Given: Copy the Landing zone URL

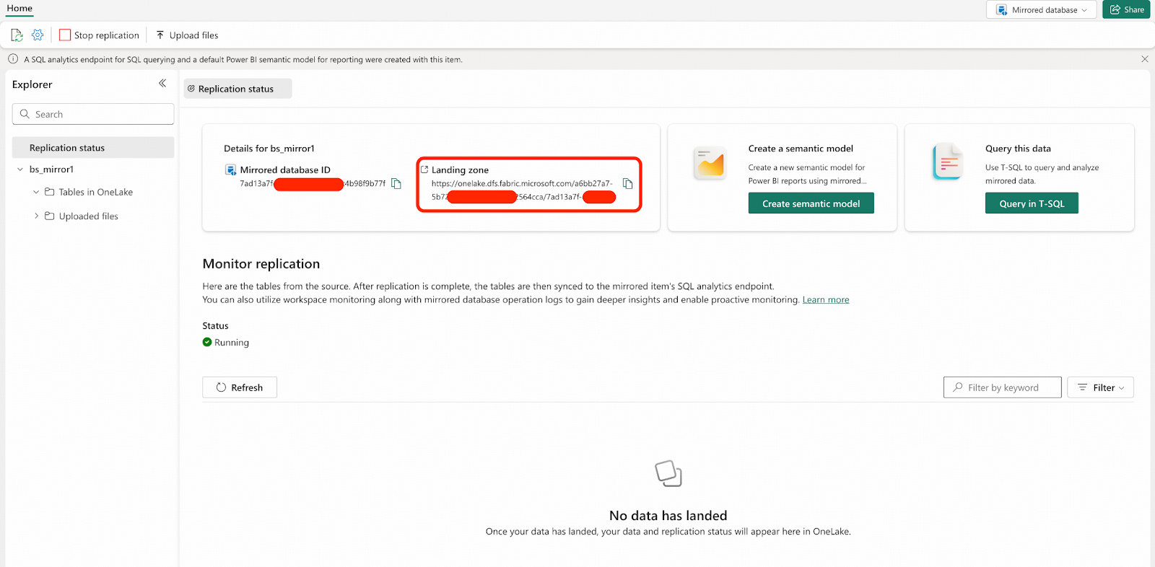Looking at the screenshot, I should pyautogui.click(x=627, y=184).
